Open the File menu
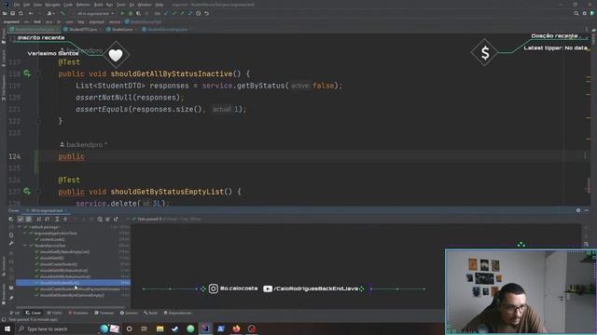 [x=17, y=5]
